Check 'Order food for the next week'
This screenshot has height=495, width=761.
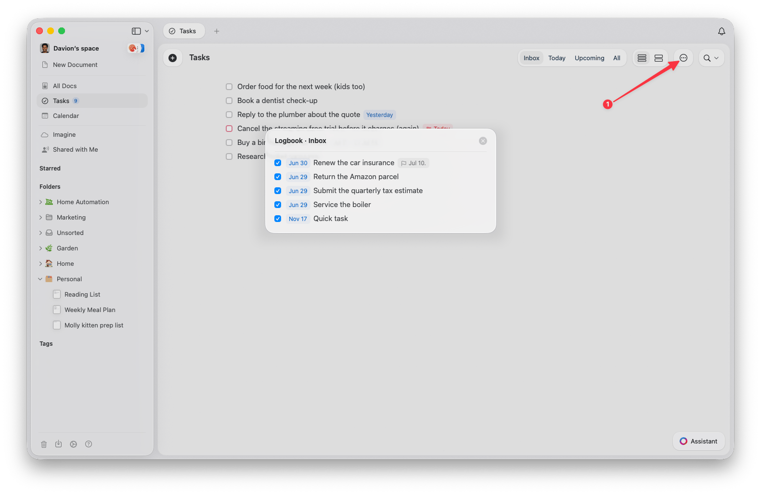[229, 87]
